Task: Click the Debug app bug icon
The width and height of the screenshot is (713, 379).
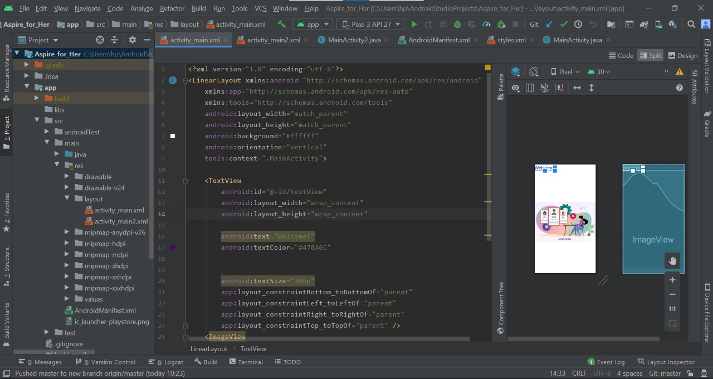Action: [x=457, y=25]
